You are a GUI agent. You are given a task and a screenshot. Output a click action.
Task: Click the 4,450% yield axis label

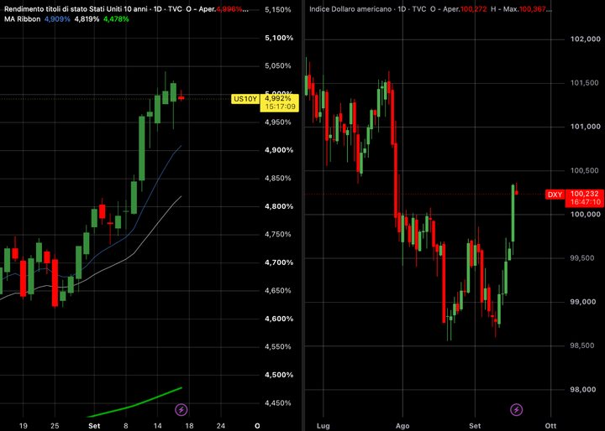tap(278, 403)
